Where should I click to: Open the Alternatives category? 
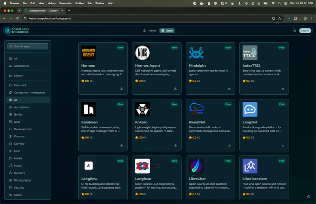point(28,66)
